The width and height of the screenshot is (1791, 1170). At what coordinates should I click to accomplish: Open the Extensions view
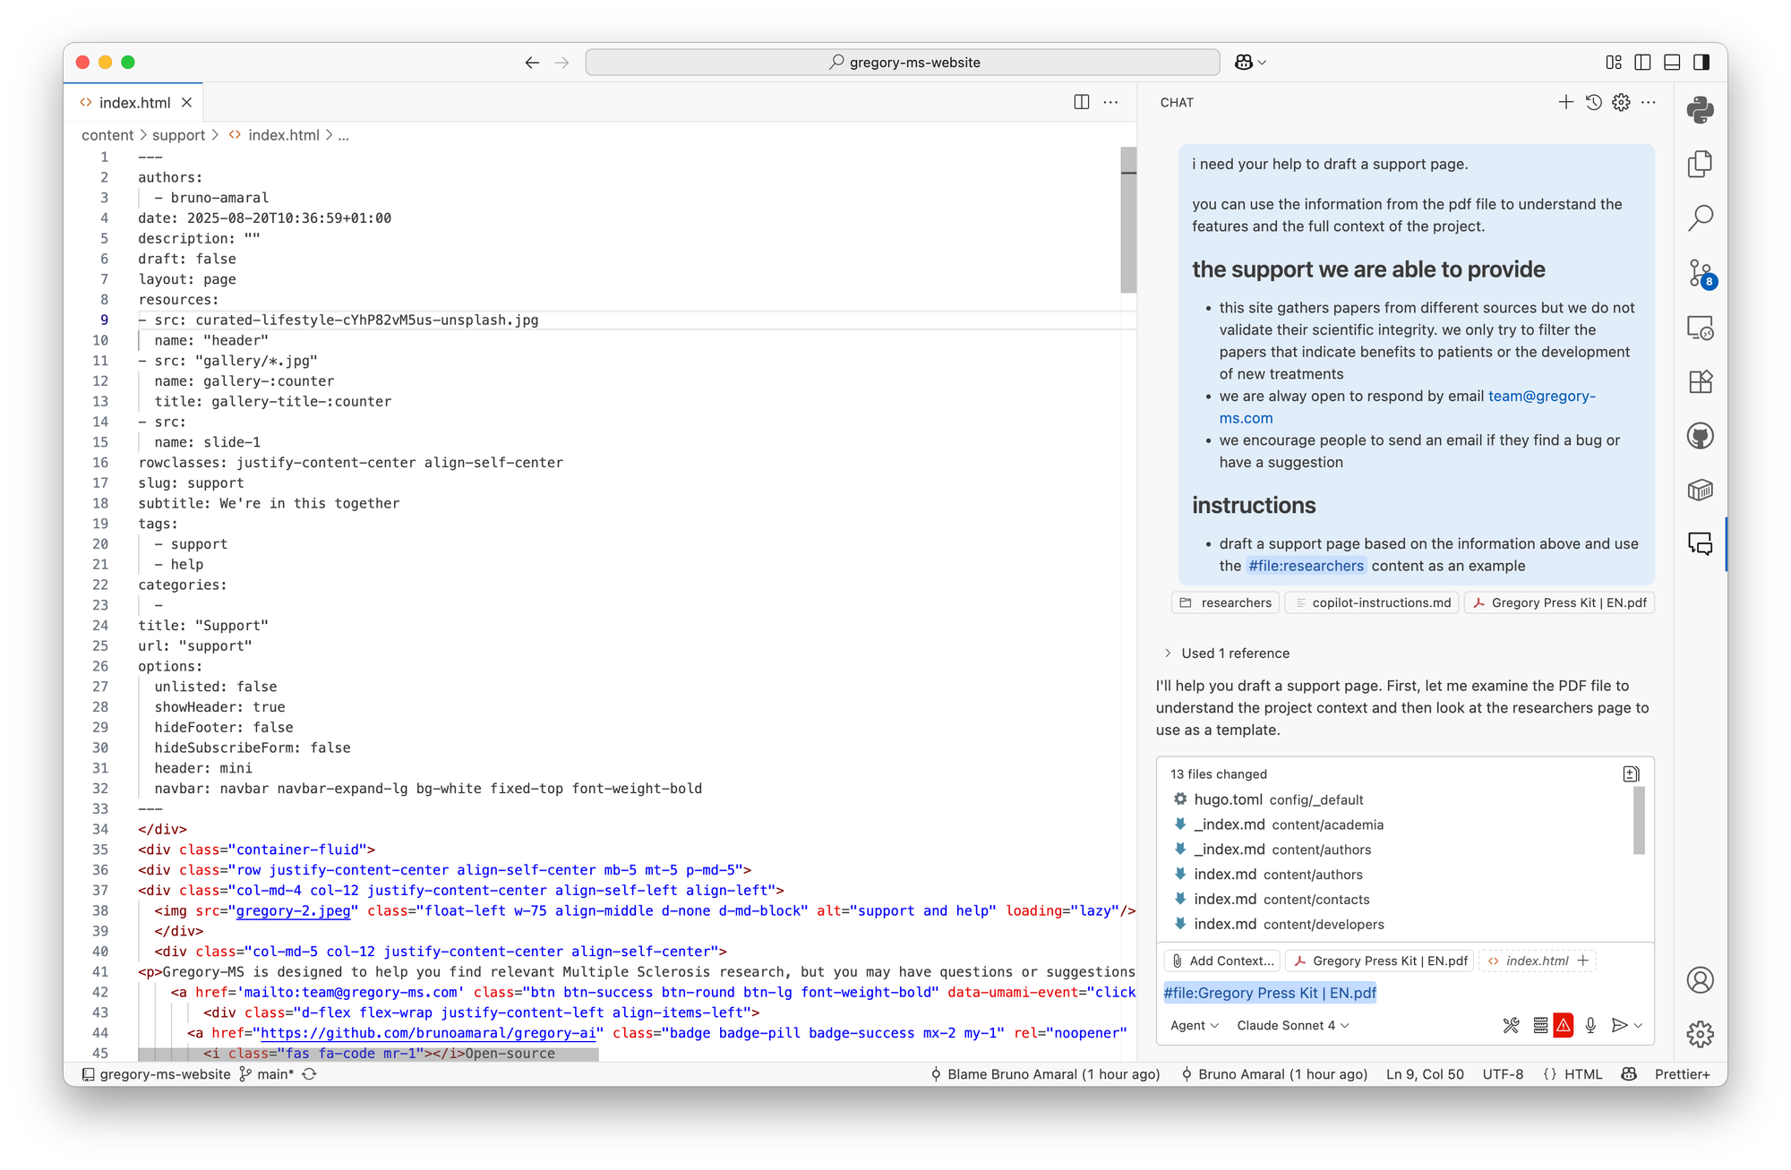[1700, 382]
